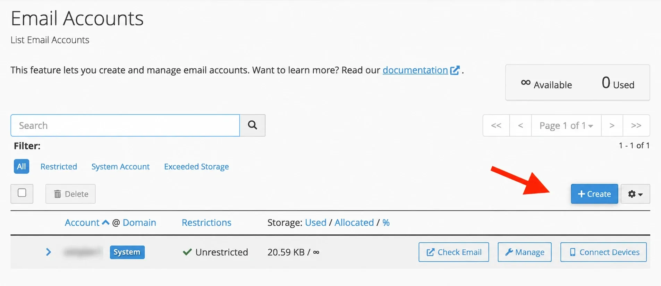Viewport: 661px width, 286px height.
Task: Sort by storage Allocated
Action: pyautogui.click(x=354, y=223)
